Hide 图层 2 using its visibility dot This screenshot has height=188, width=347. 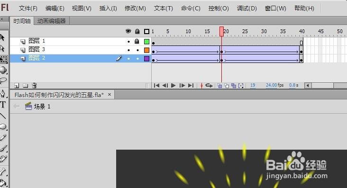pos(128,59)
